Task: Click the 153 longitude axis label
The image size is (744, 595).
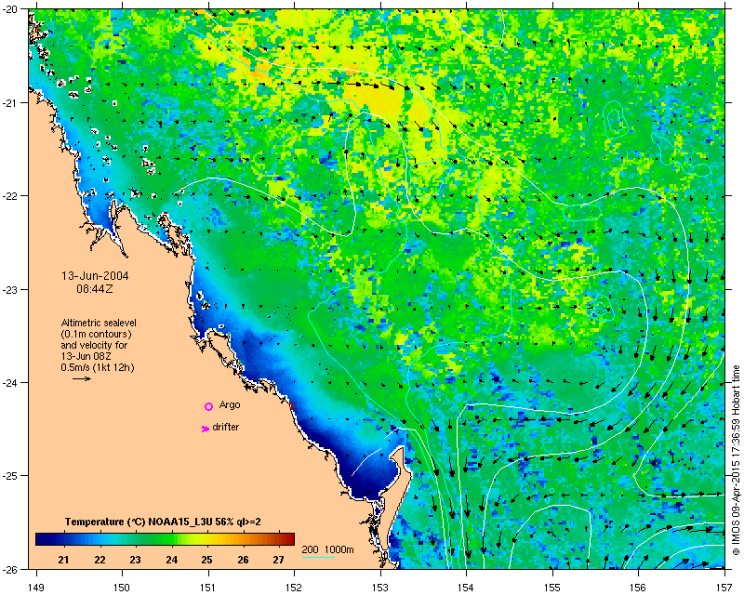Action: coord(380,588)
